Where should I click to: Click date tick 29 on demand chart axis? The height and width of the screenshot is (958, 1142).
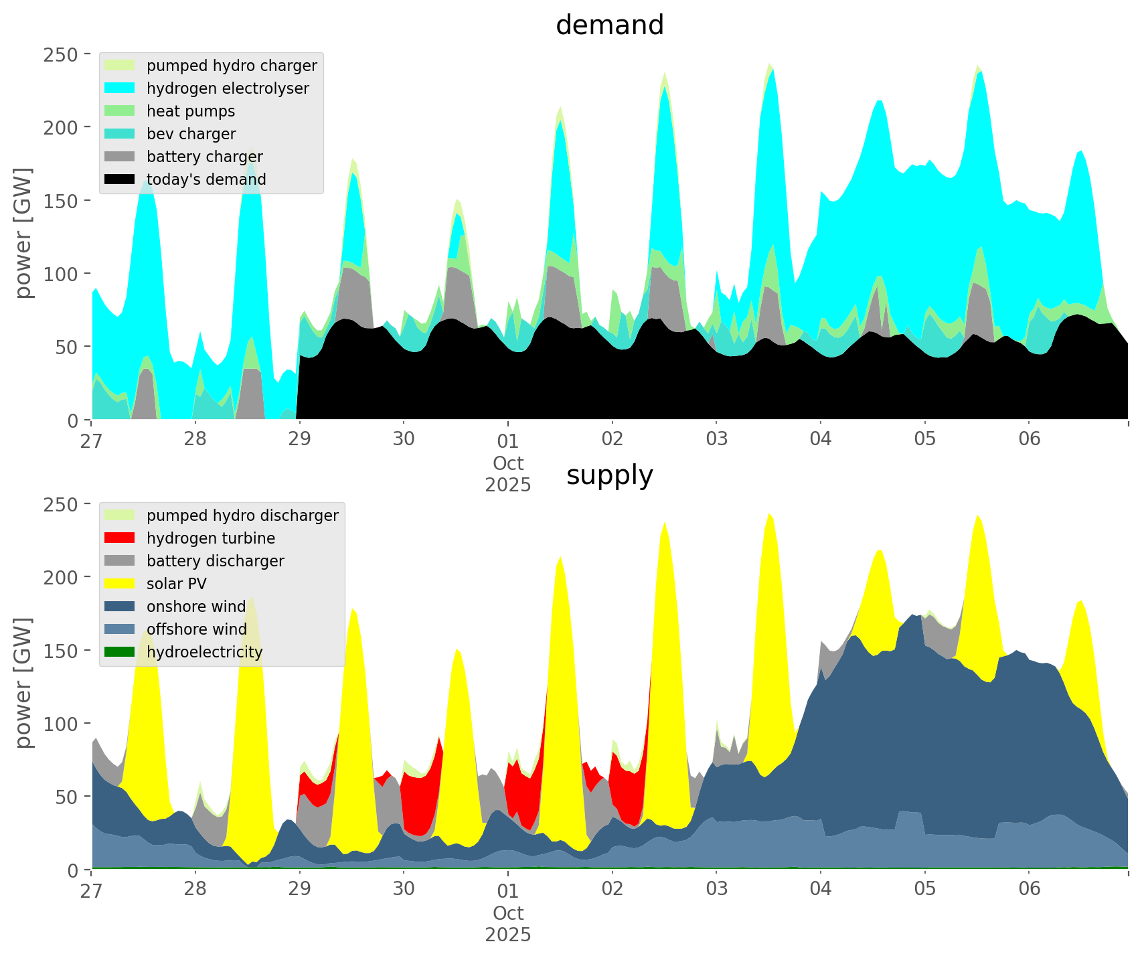299,439
